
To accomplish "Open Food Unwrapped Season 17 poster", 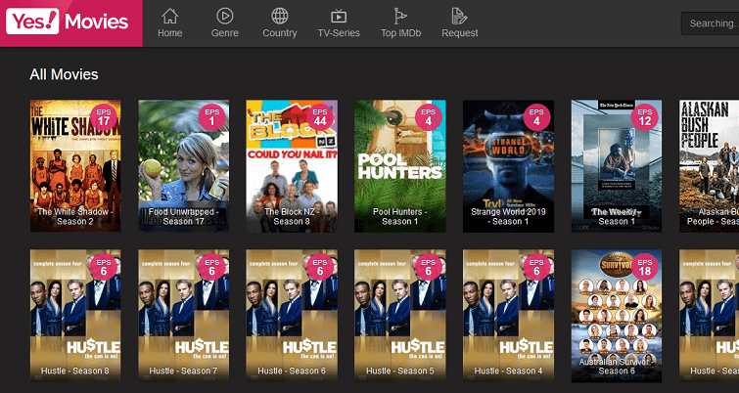I will [184, 165].
